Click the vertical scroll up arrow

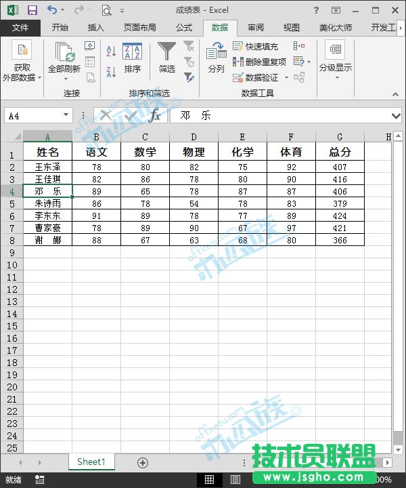[x=399, y=136]
